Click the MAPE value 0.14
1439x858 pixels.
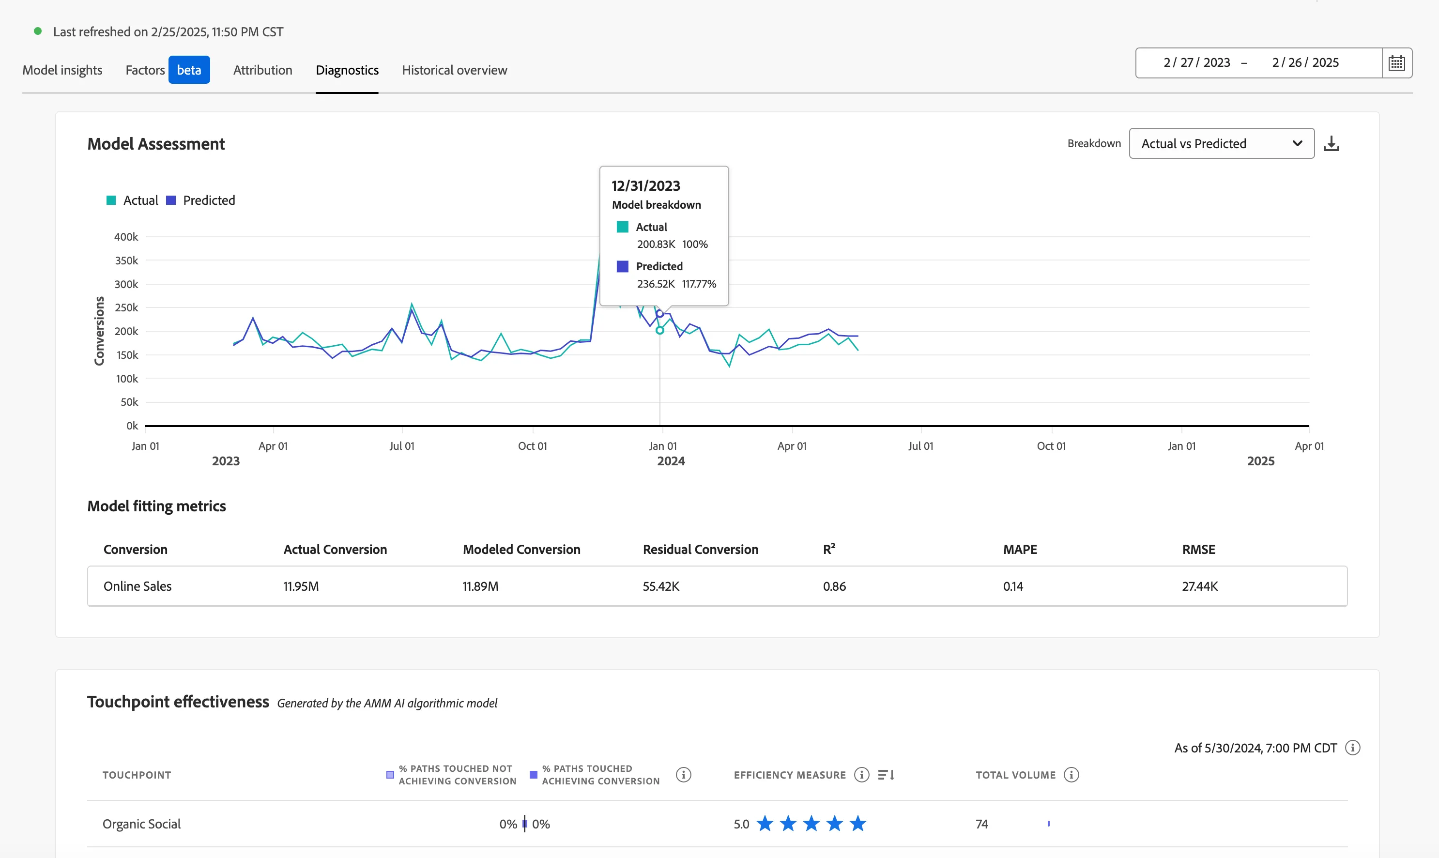pos(1013,586)
